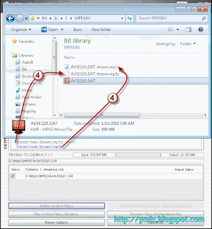
Task: Click the source file path field
Action: [106, 161]
